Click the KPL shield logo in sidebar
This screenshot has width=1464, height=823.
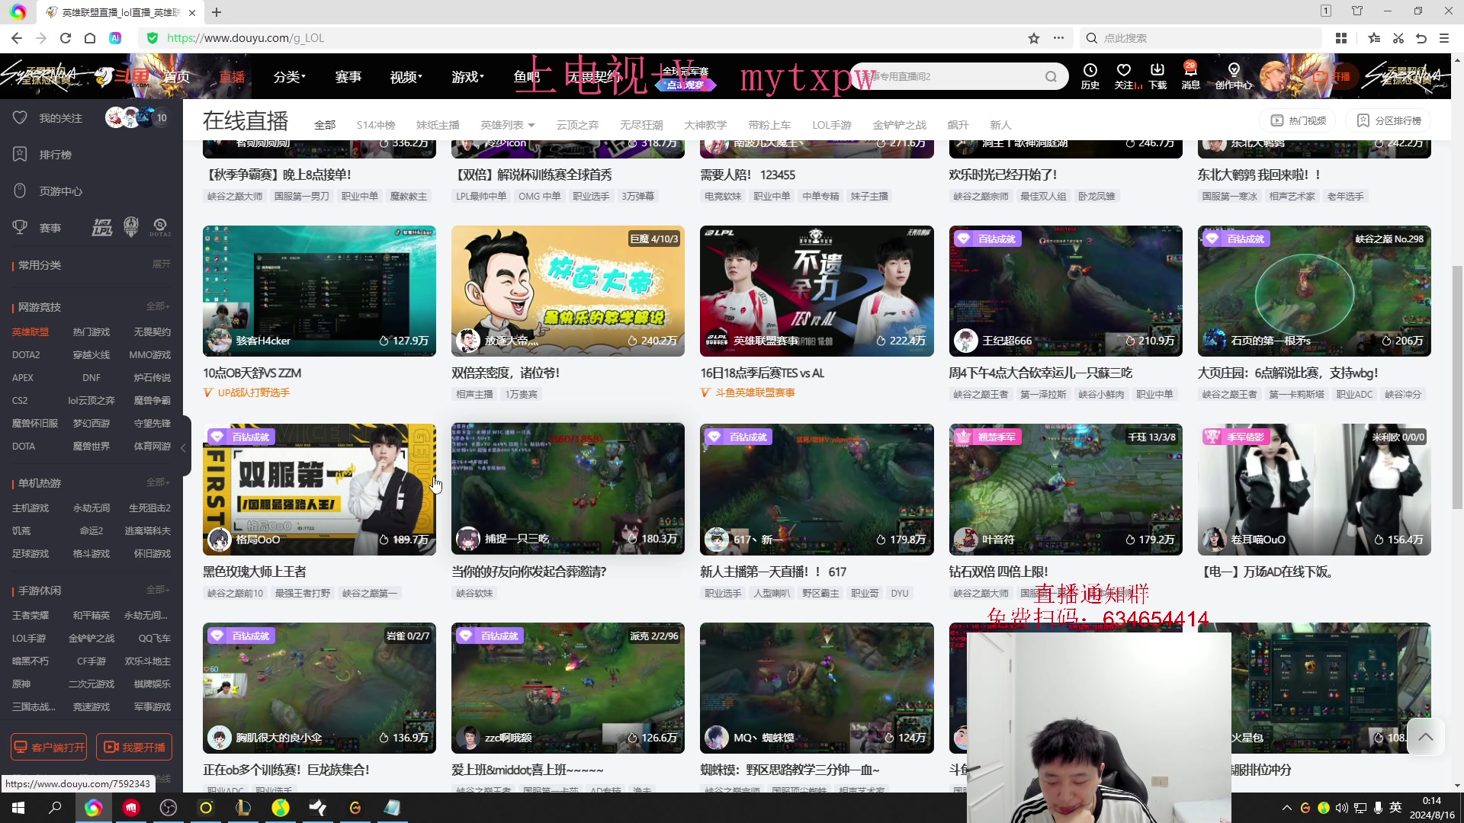point(131,227)
